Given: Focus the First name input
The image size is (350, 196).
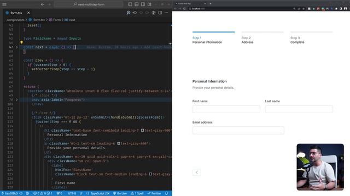Looking at the screenshot, I should [226, 109].
